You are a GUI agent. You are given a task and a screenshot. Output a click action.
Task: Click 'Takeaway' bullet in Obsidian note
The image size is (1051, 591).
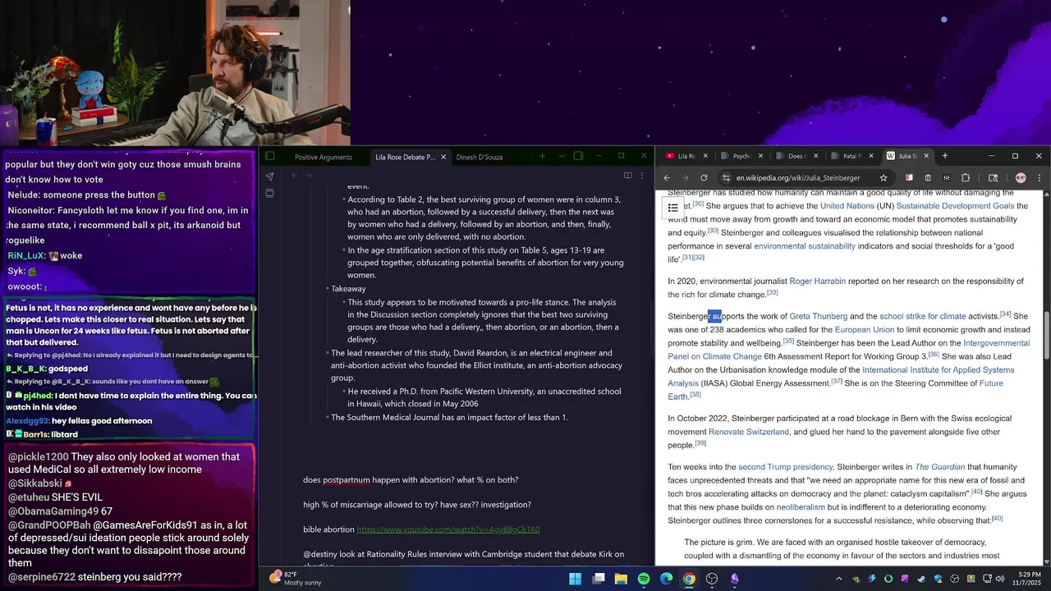(348, 289)
